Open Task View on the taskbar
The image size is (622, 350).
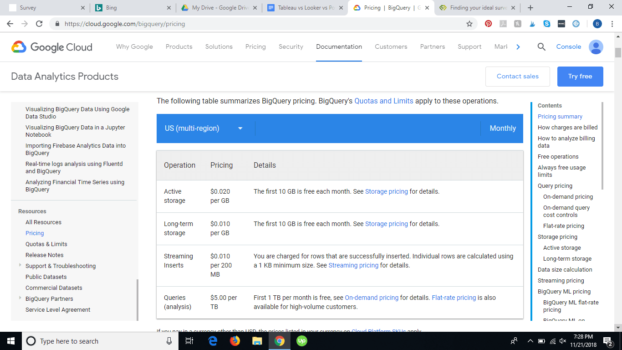tap(190, 341)
